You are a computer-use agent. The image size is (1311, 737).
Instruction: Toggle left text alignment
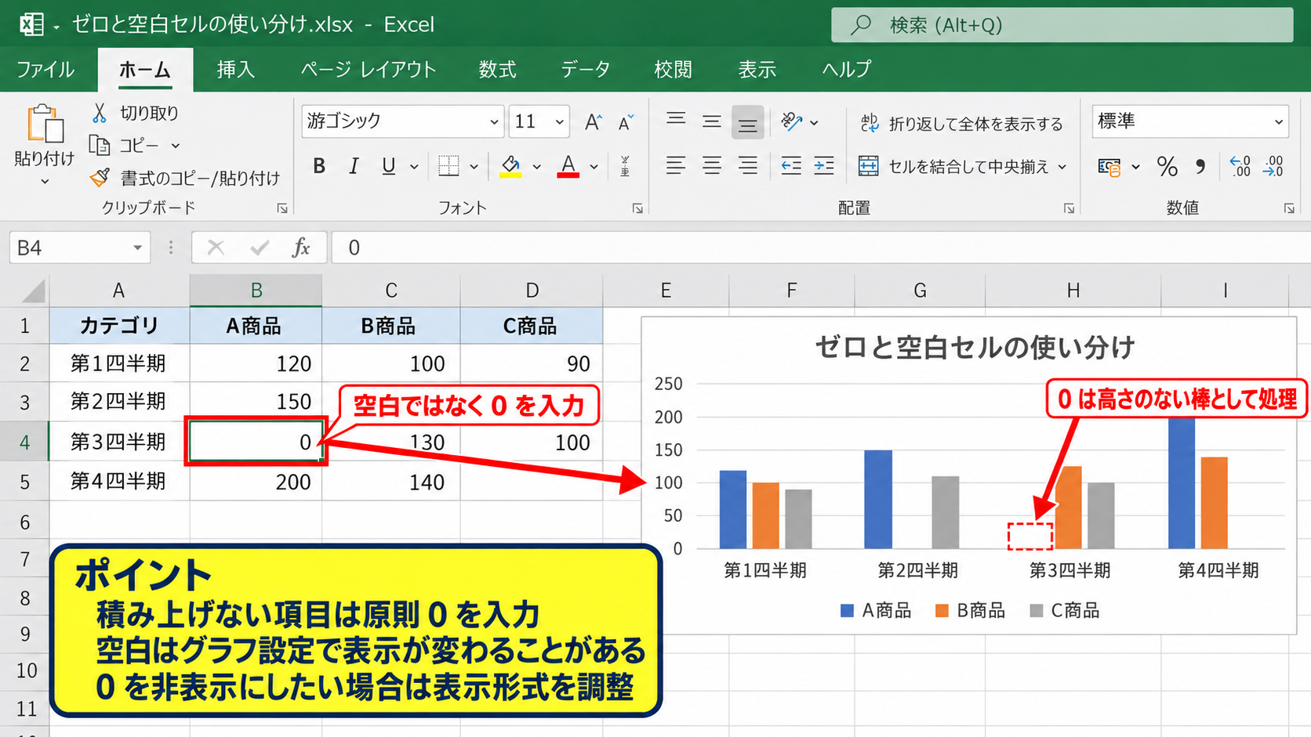click(676, 166)
